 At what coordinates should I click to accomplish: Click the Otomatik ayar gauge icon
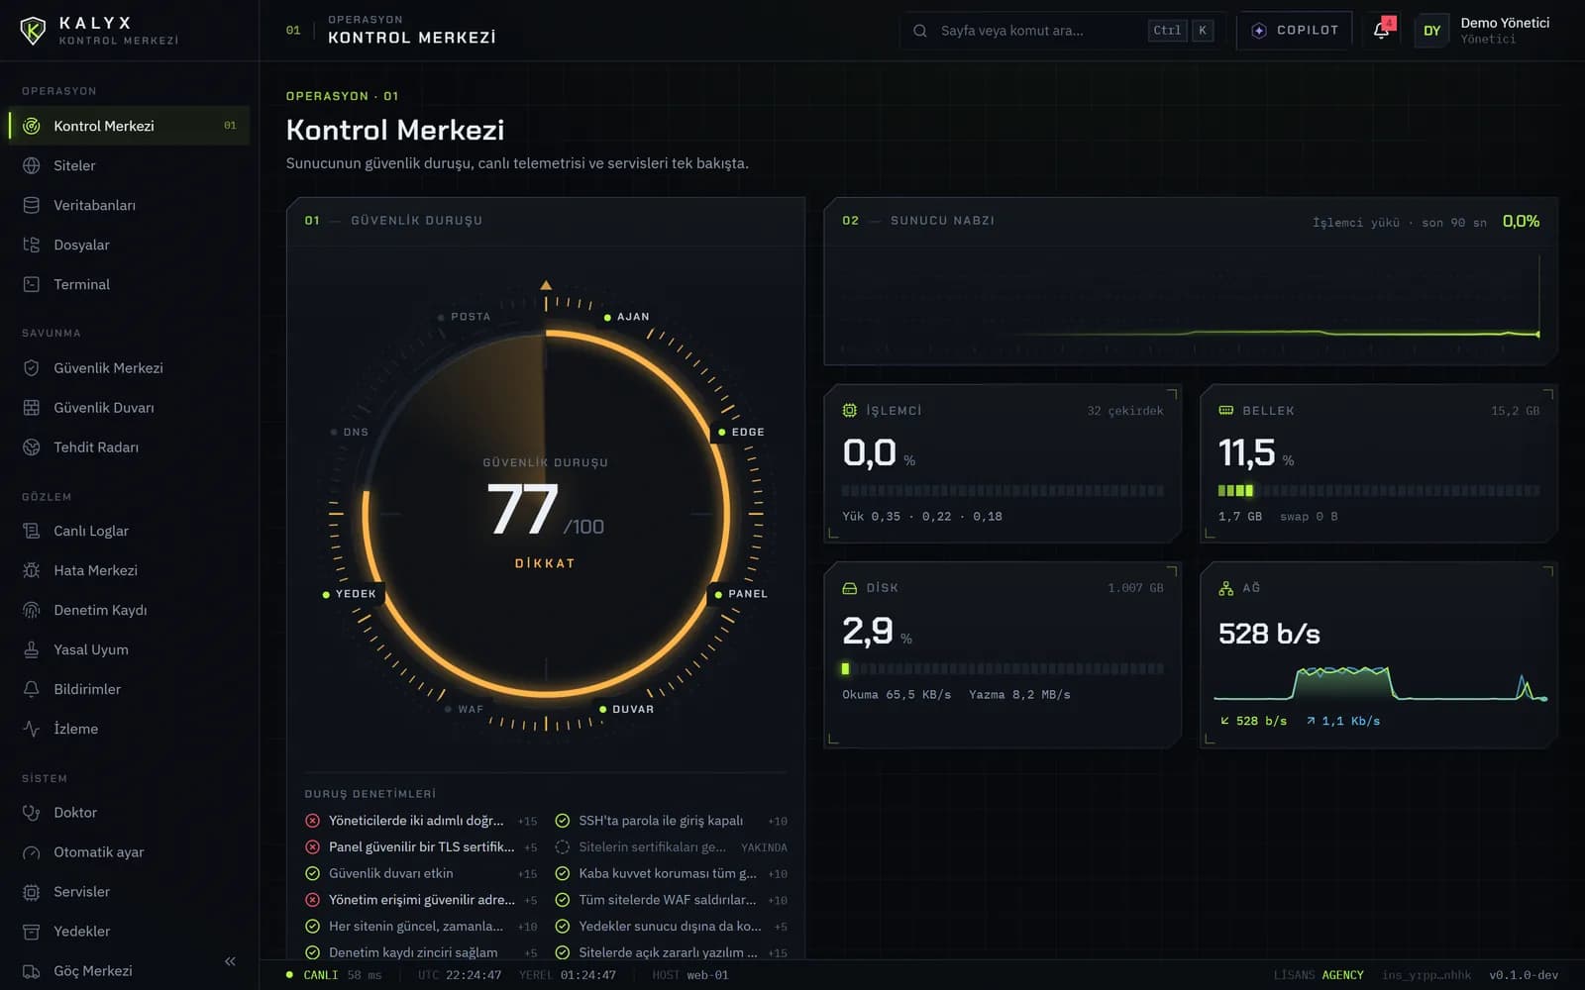32,851
